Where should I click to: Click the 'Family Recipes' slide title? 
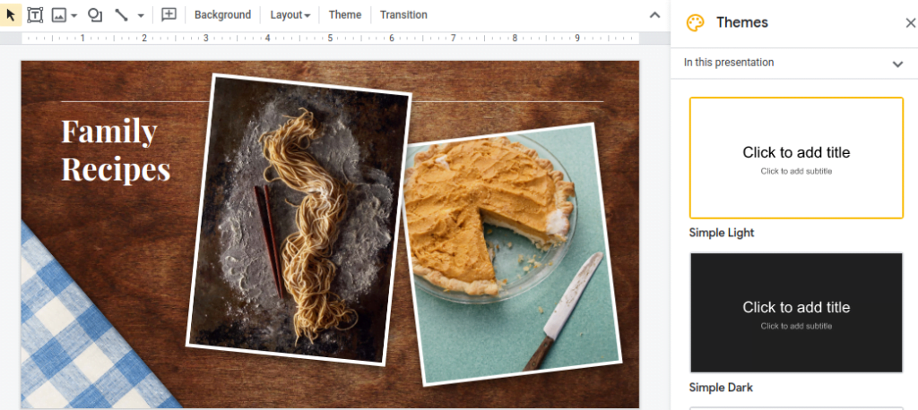(x=116, y=149)
